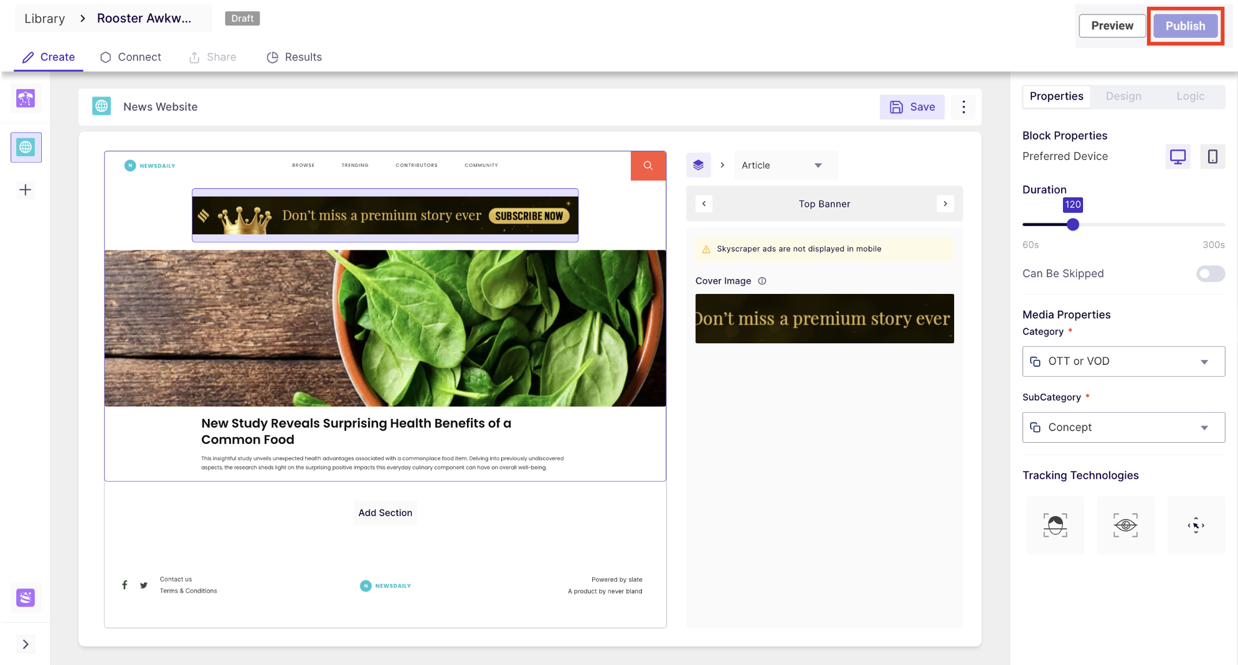Click the New Study Reveals article headline

point(356,432)
